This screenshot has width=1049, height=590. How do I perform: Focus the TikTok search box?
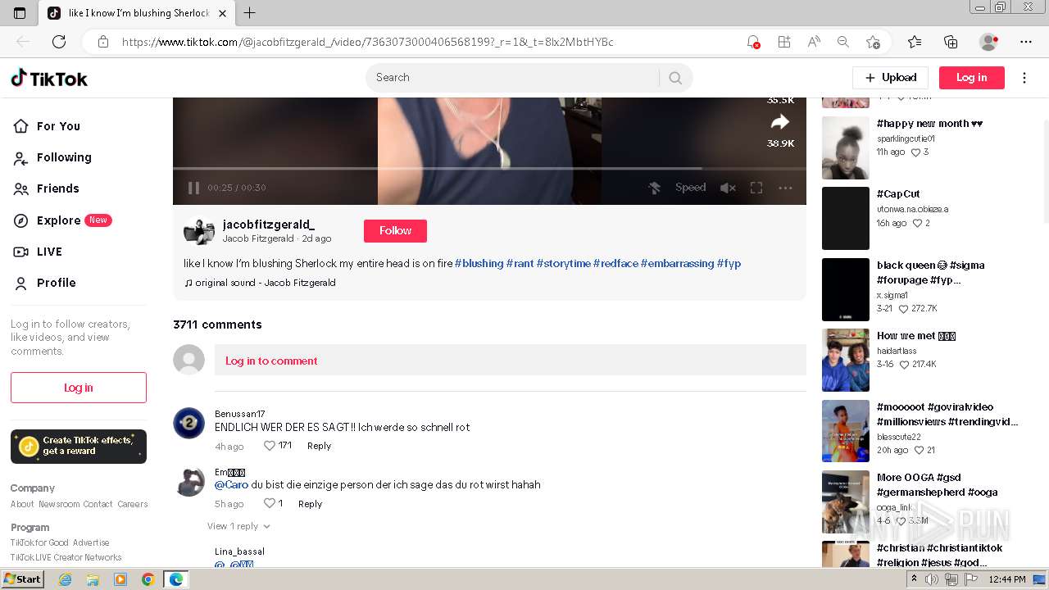tap(512, 78)
